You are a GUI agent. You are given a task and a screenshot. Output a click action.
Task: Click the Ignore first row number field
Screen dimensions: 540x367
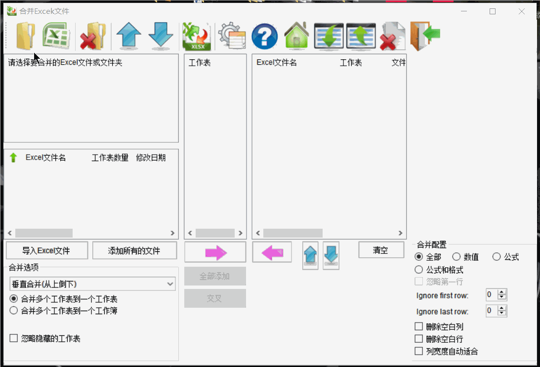coord(492,295)
